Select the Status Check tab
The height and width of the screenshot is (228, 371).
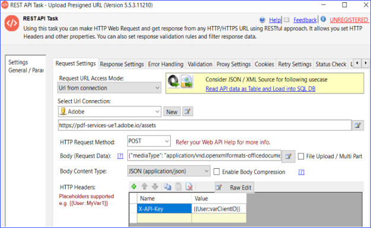(x=331, y=64)
